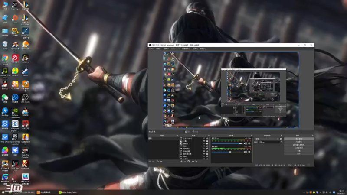This screenshot has width=347, height=195.
Task: Click Start Recording button in Controls
Action: coord(299,142)
